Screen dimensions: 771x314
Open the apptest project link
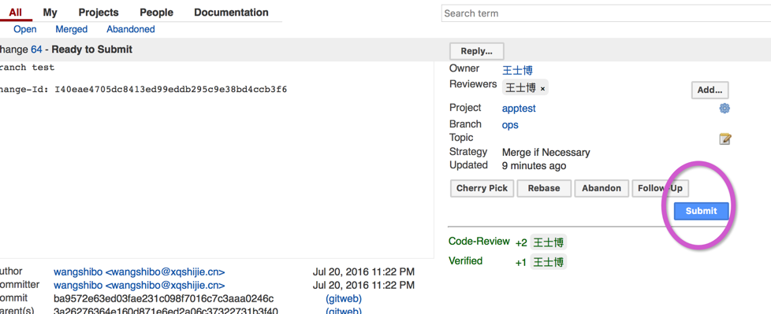519,109
